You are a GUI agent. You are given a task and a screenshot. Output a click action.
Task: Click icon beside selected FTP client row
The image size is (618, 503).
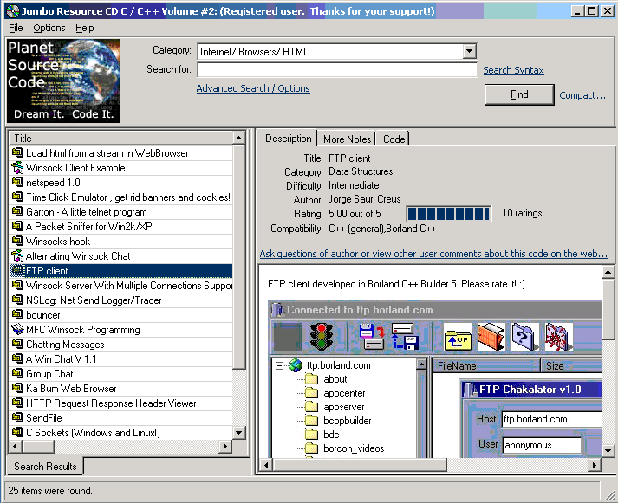17,270
